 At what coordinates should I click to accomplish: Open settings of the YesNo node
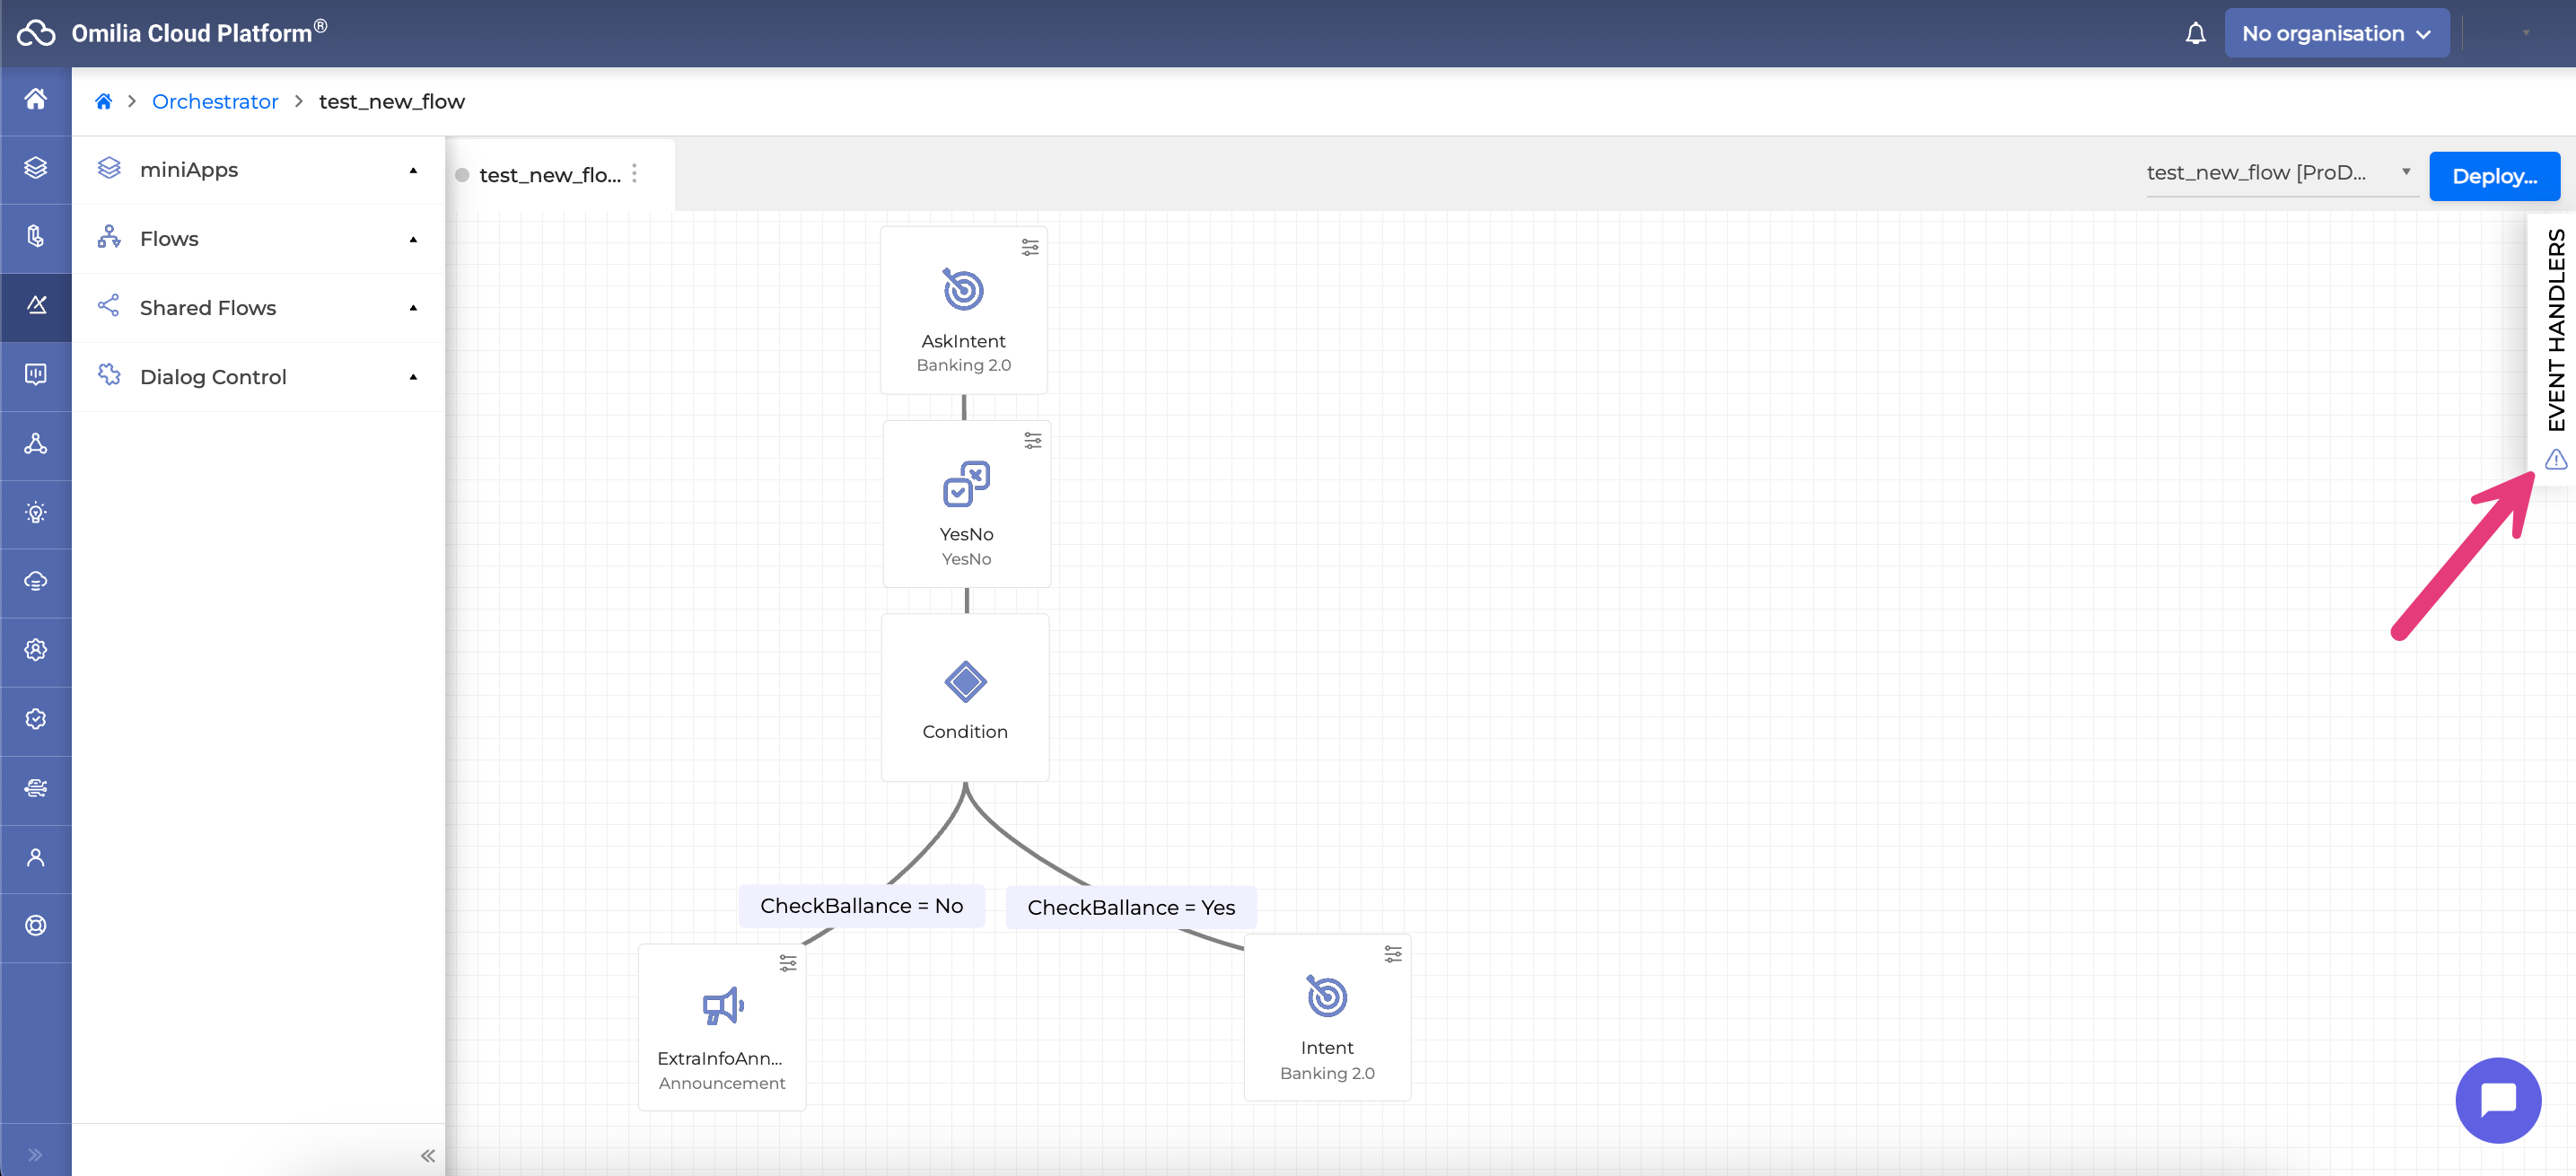1032,440
